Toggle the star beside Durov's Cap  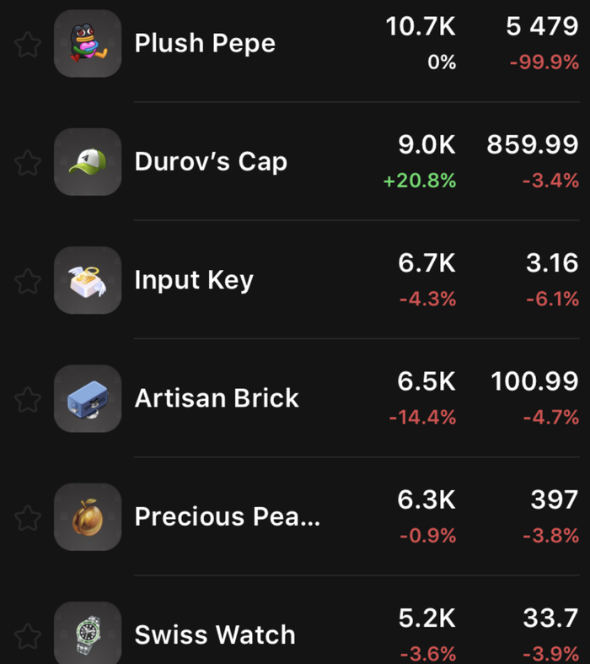click(28, 162)
